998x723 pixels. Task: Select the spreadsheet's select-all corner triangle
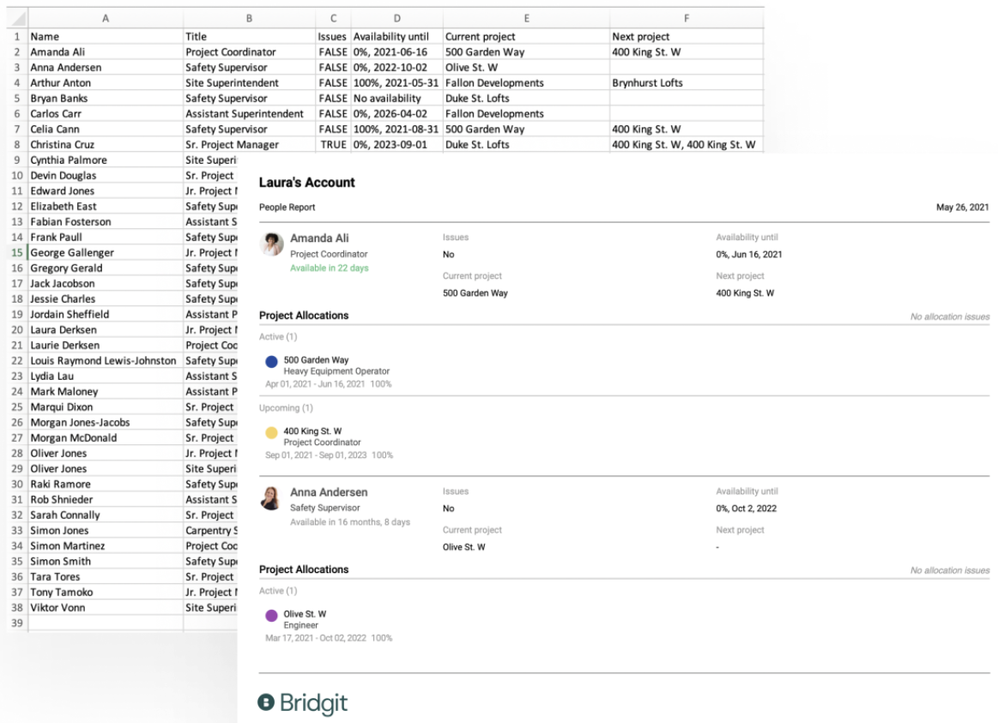pyautogui.click(x=18, y=19)
